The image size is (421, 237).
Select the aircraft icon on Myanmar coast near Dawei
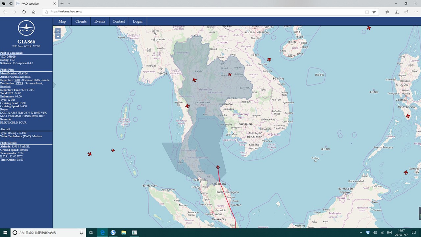tap(187, 106)
